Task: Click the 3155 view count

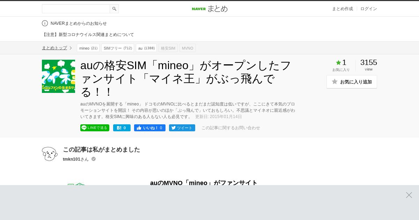Action: pyautogui.click(x=369, y=63)
